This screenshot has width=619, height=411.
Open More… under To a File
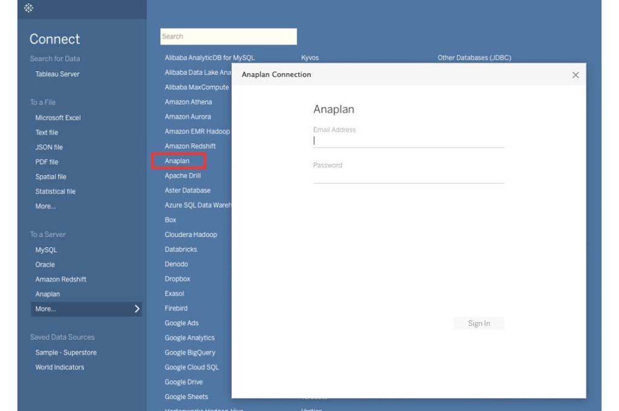pyautogui.click(x=45, y=206)
